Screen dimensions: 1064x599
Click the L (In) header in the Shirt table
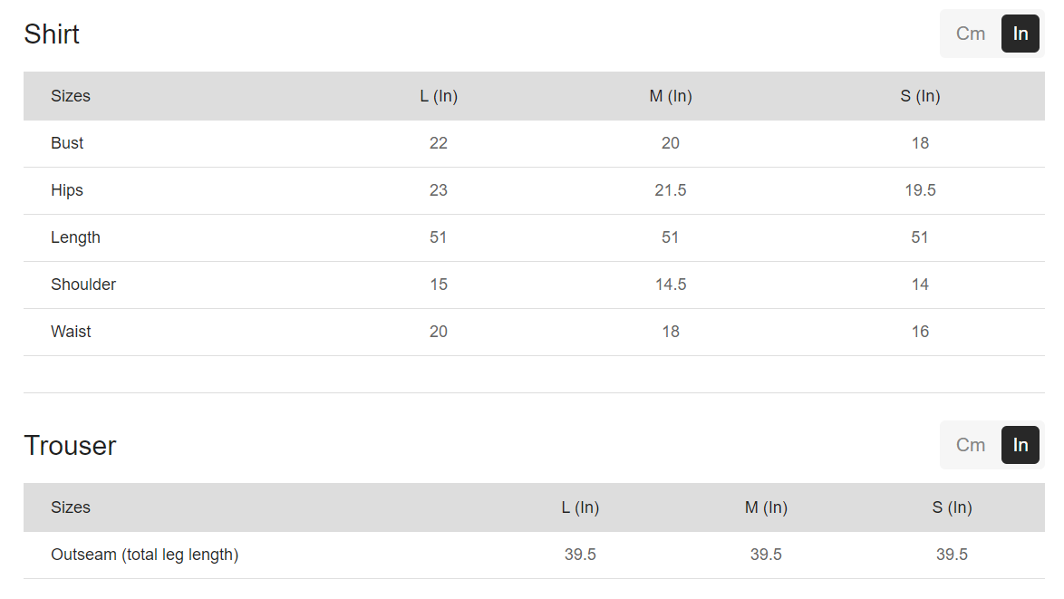coord(439,96)
